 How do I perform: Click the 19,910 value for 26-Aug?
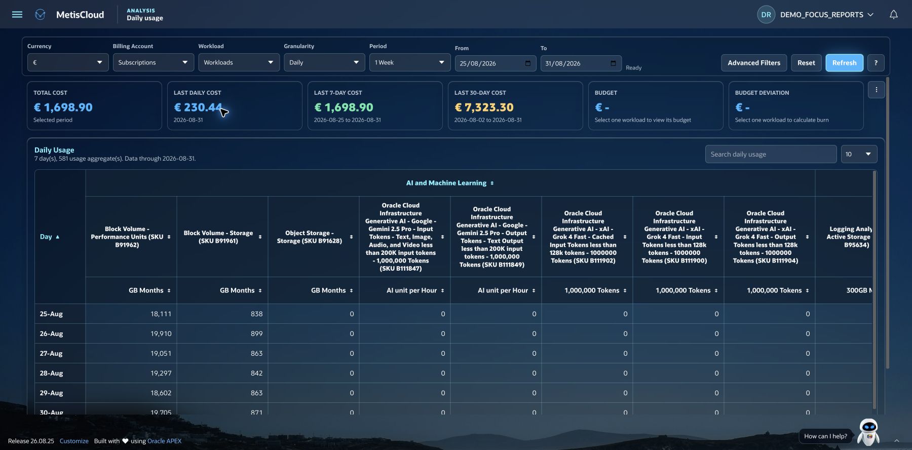coord(161,333)
